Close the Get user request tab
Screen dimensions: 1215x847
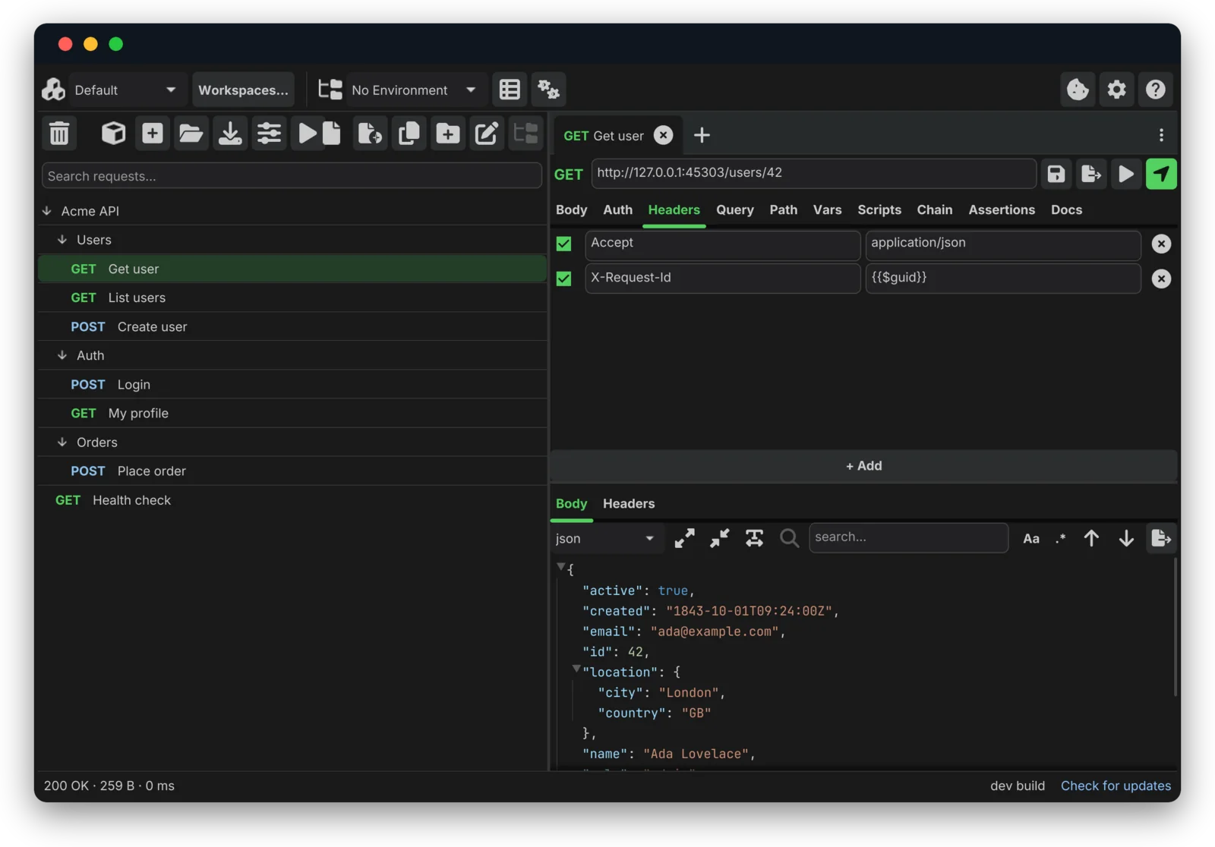[x=663, y=135]
